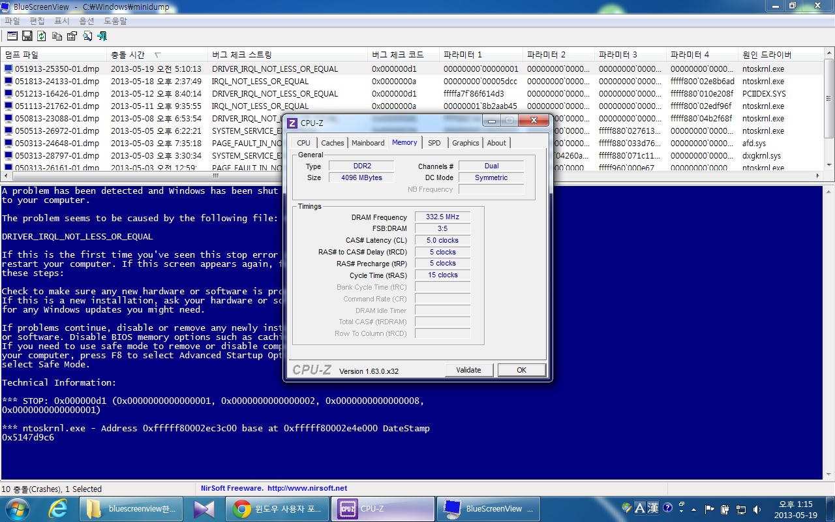Screen dimensions: 835x522
Task: Launch Internet Explorer from the taskbar
Action: click(x=57, y=508)
